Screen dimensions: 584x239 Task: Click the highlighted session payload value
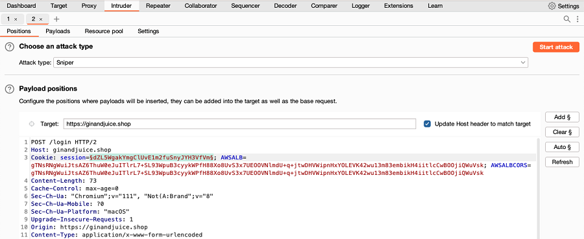tap(152, 157)
